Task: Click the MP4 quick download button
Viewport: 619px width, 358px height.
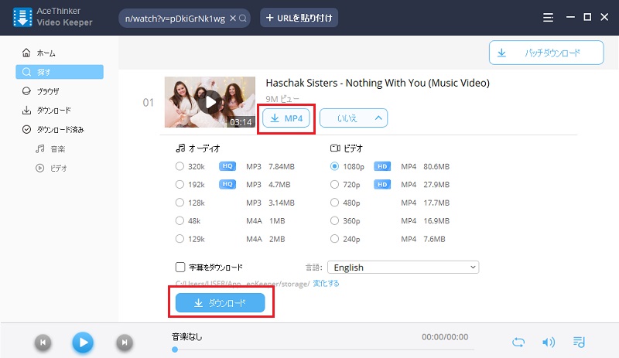Action: click(x=286, y=118)
